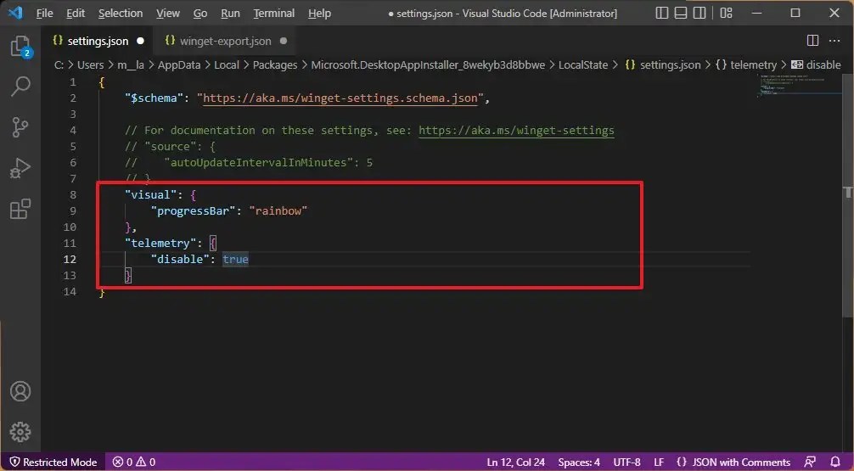Open the Source Control view
Screen dimensions: 854x471
20,126
